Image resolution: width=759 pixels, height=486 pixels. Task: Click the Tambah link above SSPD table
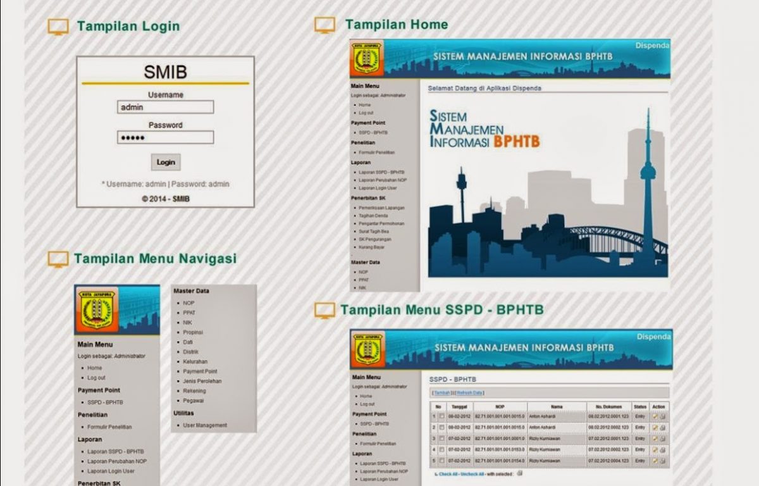(442, 393)
